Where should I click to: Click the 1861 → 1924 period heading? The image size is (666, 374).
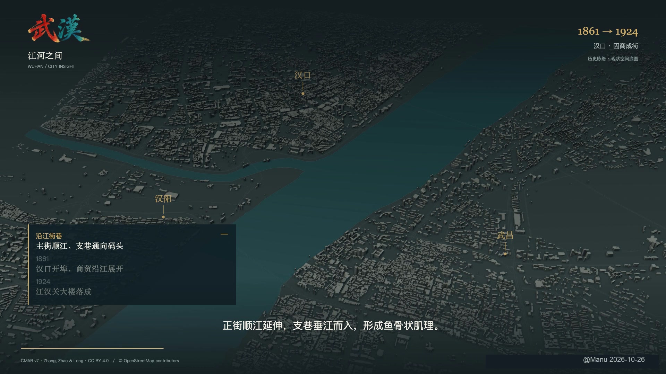(608, 32)
